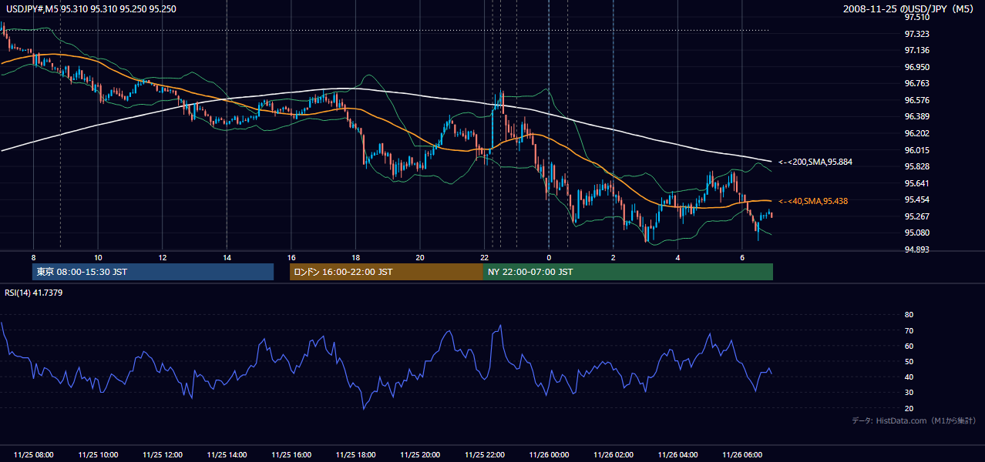Screen dimensions: 985x462
Task: Click the 11/25 22:00 time label
Action: (484, 454)
